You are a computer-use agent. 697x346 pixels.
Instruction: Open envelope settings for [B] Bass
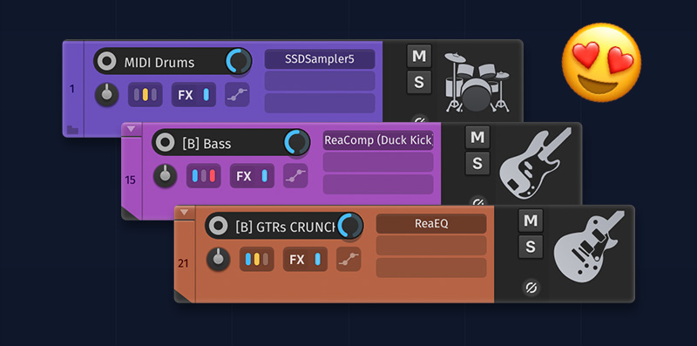pos(295,176)
